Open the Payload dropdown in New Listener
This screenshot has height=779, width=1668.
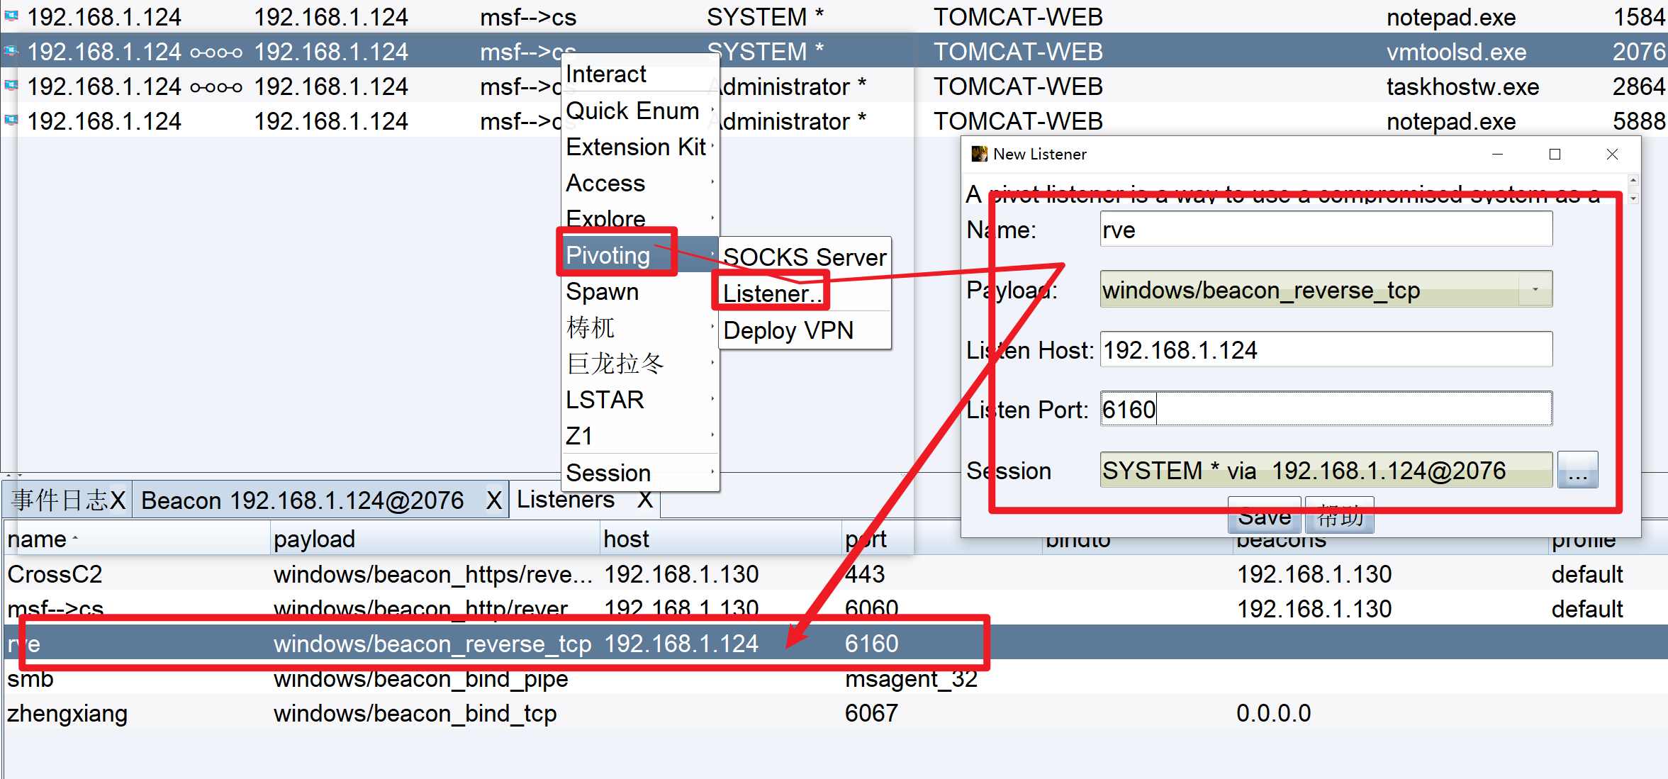coord(1535,289)
